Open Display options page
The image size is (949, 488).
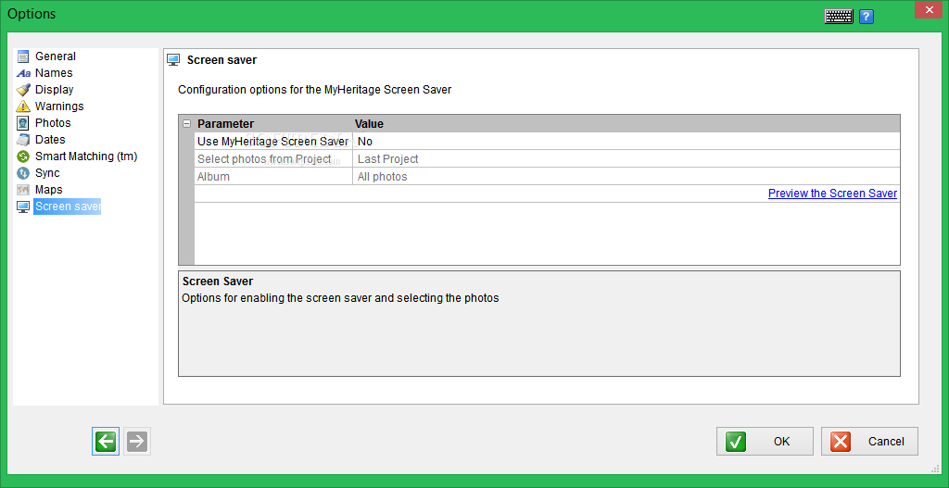54,90
